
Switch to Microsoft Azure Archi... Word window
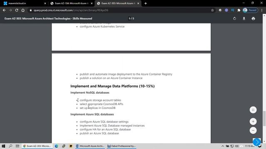point(90,146)
